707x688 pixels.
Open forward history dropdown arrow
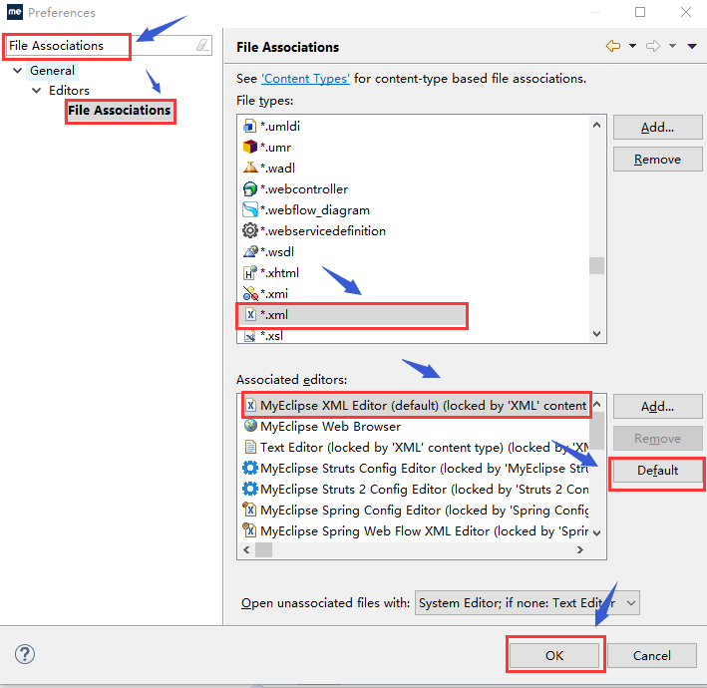pyautogui.click(x=672, y=46)
